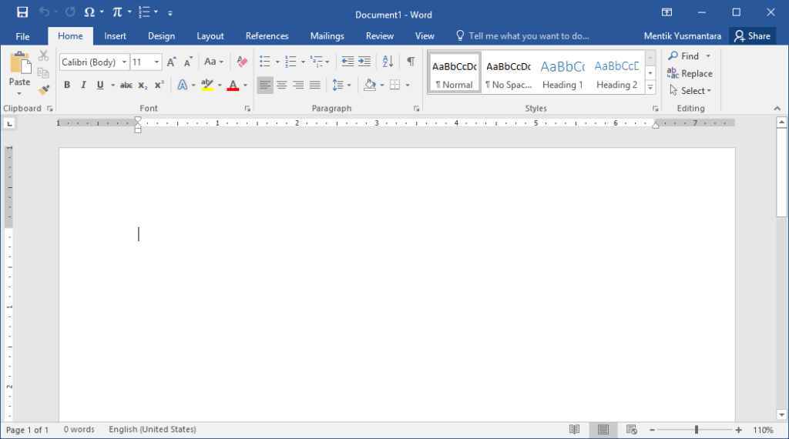Click the Clear All Formatting icon
The image size is (789, 439).
[x=242, y=62]
